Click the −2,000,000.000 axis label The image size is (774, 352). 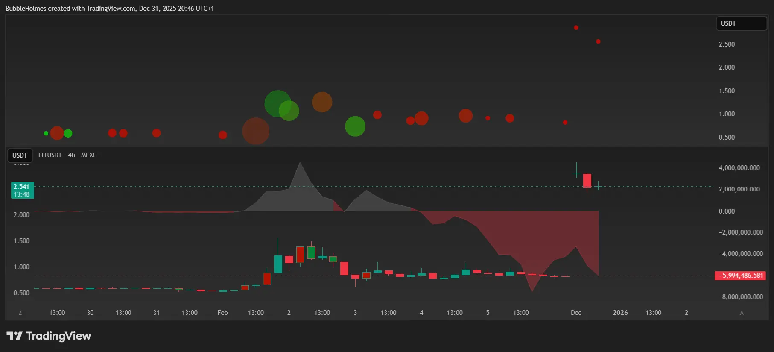pos(741,232)
